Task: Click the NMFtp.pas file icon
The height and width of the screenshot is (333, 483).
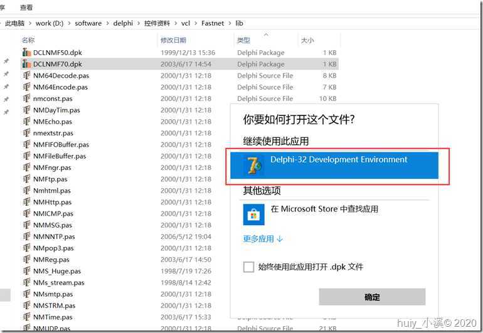Action: (x=27, y=179)
